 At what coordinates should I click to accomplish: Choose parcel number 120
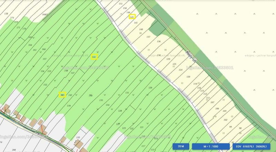(x=188, y=77)
